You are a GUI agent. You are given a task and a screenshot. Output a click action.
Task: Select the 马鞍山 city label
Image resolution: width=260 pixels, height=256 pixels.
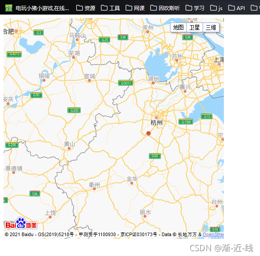78,35
